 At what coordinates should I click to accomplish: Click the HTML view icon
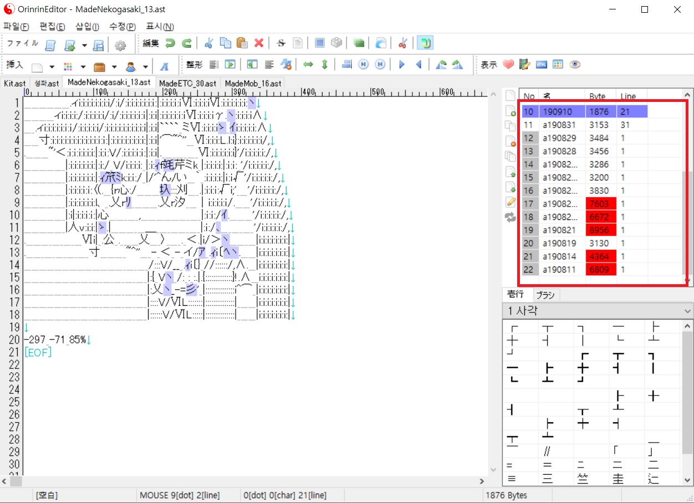tap(542, 65)
